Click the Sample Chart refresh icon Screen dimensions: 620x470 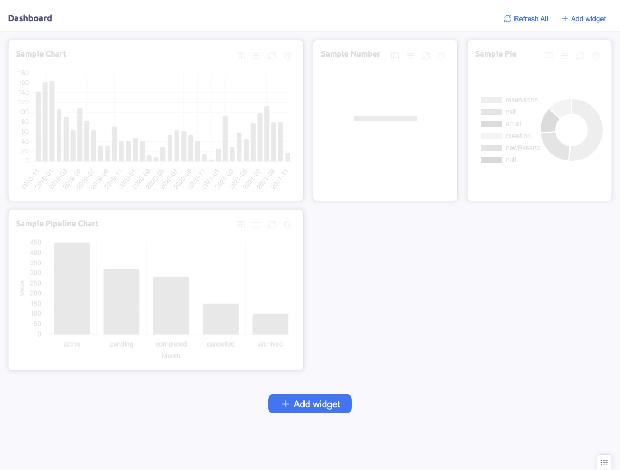[x=272, y=56]
